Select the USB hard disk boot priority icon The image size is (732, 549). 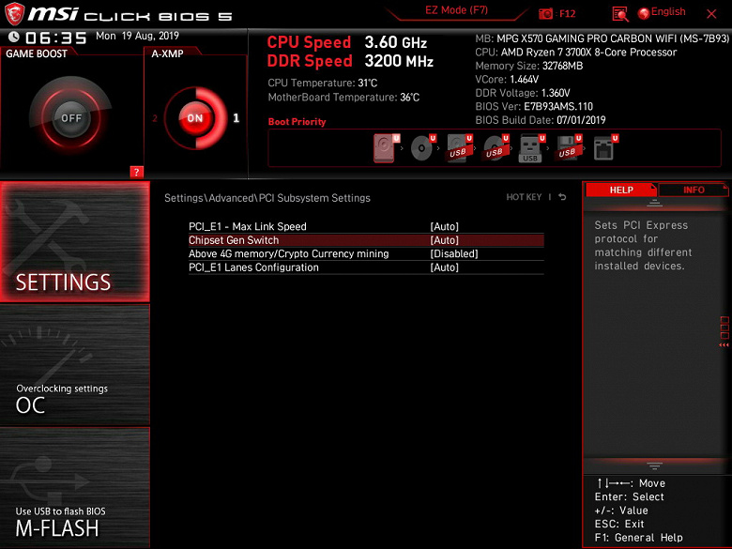[x=459, y=148]
